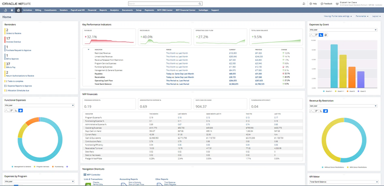Open the Shortcuts star icon
Viewport: 384px width, 186px height.
12,10
